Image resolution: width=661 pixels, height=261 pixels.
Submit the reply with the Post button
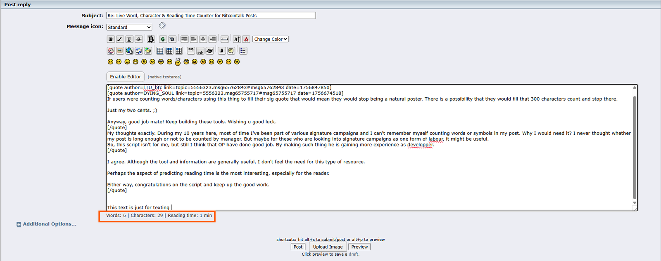(x=298, y=247)
